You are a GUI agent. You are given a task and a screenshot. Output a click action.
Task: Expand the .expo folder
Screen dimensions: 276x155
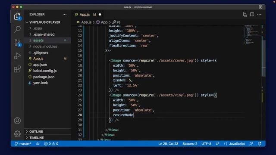48,28
